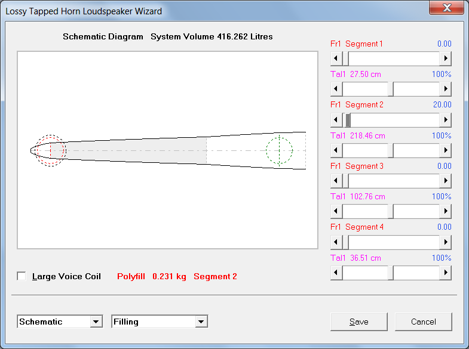Click right arrow of Tal1 36.51 cm scrollbar
The image size is (469, 349).
point(445,273)
